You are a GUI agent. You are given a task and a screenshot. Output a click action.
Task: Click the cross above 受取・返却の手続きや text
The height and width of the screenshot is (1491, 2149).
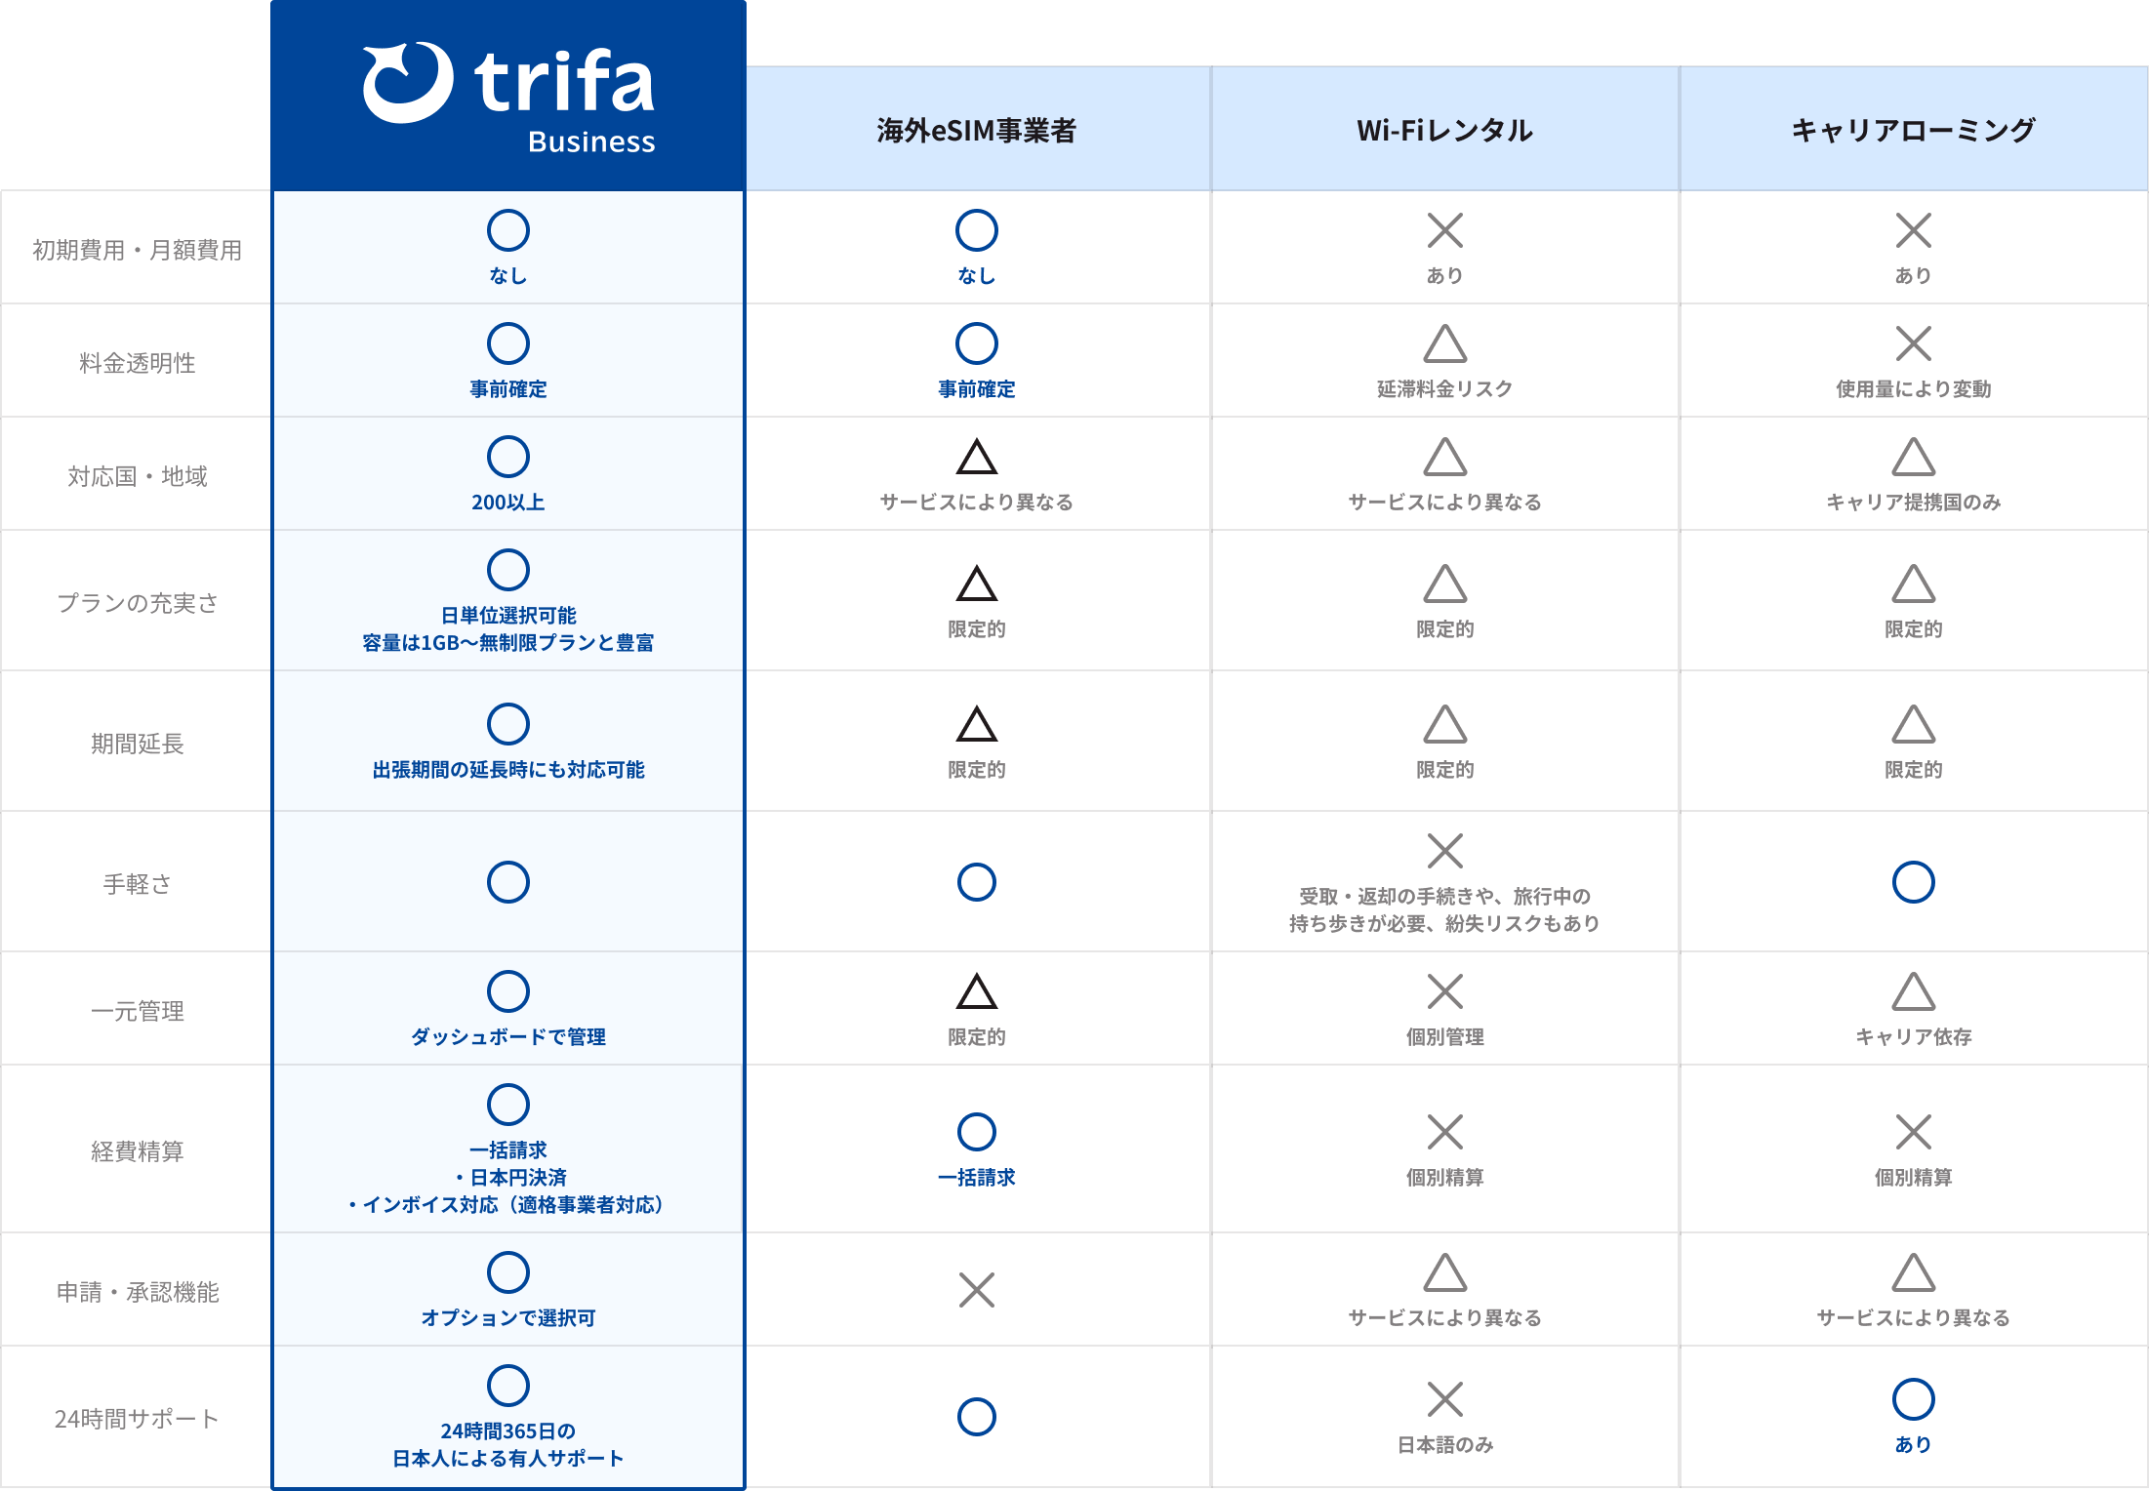[1444, 851]
